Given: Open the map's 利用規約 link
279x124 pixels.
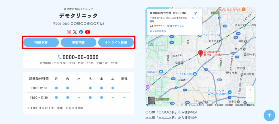Looking at the screenshot, I should point(229,105).
